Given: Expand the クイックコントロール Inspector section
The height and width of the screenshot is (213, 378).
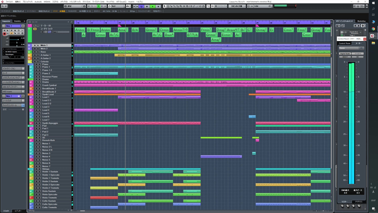Looking at the screenshot, I should [13, 105].
